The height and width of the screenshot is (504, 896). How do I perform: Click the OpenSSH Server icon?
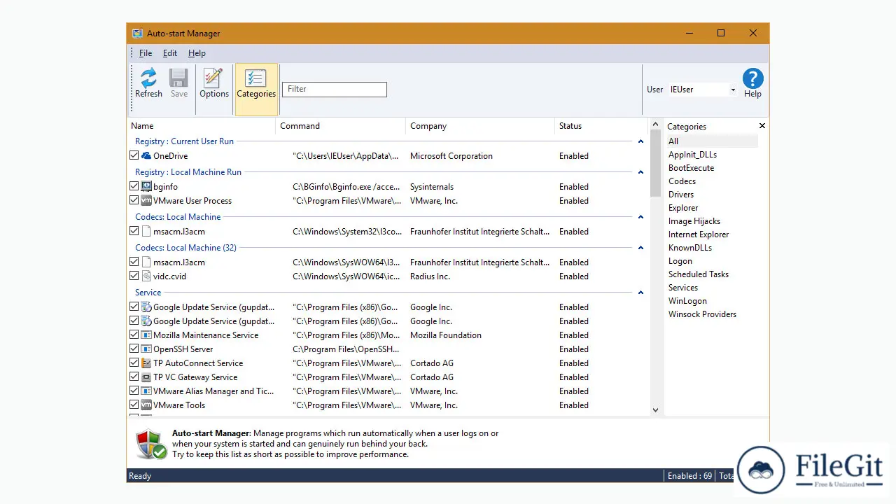tap(146, 349)
